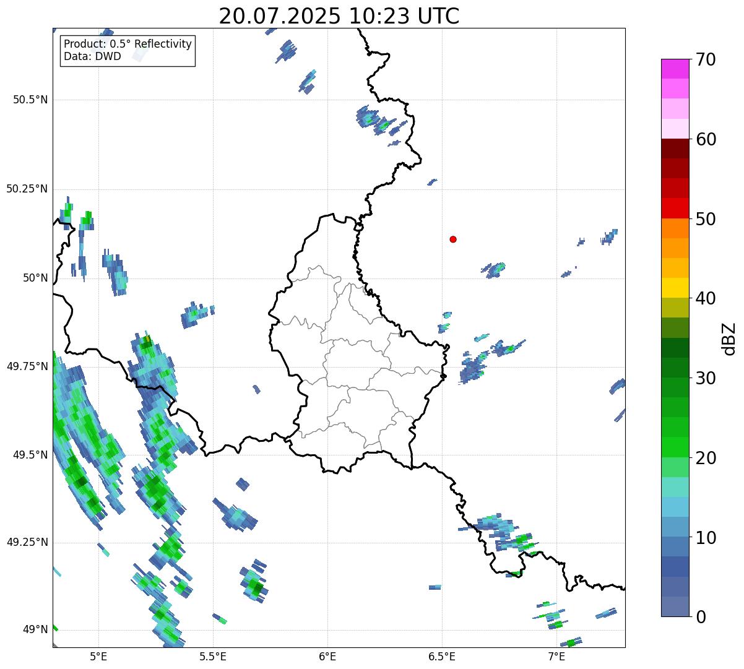Click the 30 value on colorbar

click(706, 378)
